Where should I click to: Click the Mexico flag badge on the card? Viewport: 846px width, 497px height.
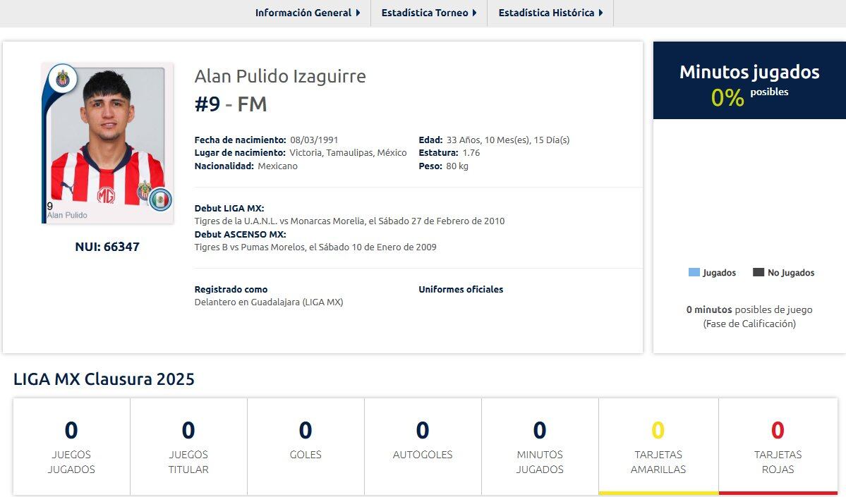(159, 199)
